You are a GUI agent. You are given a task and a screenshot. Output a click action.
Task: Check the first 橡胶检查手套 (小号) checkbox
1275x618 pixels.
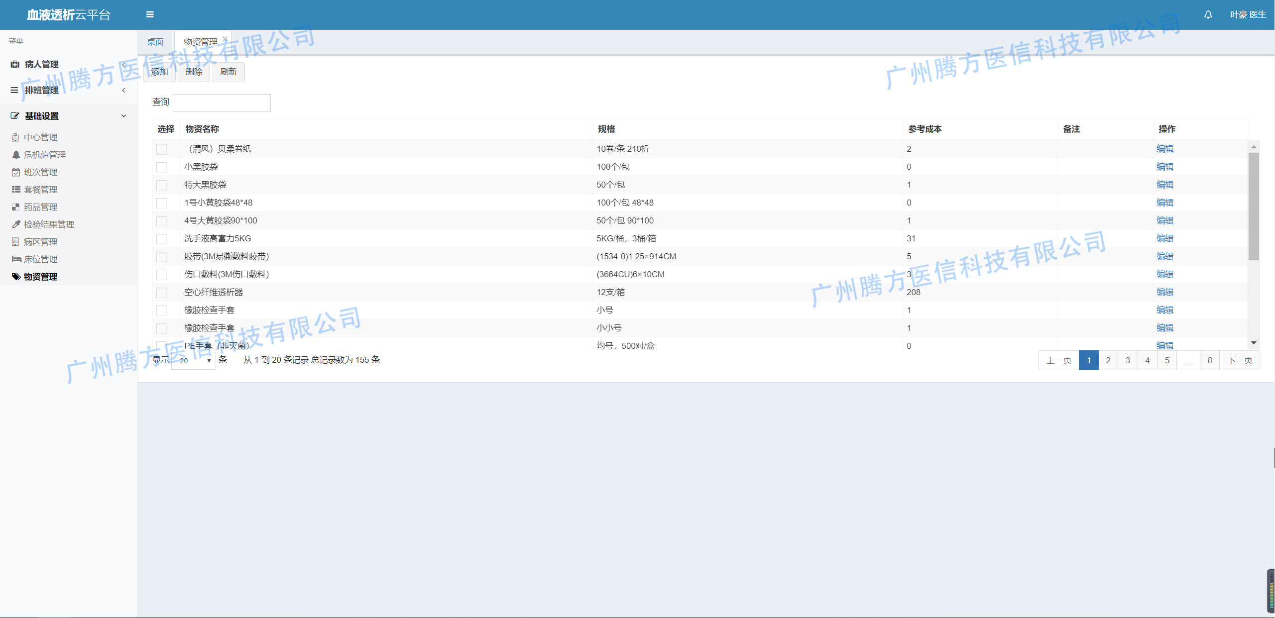[x=162, y=310]
